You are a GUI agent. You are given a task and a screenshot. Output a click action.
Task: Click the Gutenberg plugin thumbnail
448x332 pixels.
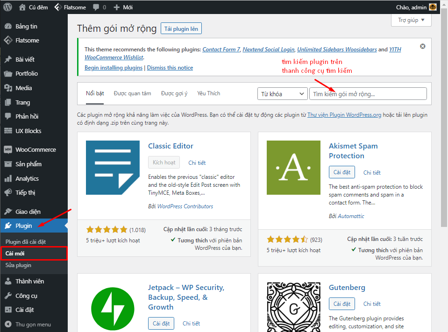tap(293, 307)
